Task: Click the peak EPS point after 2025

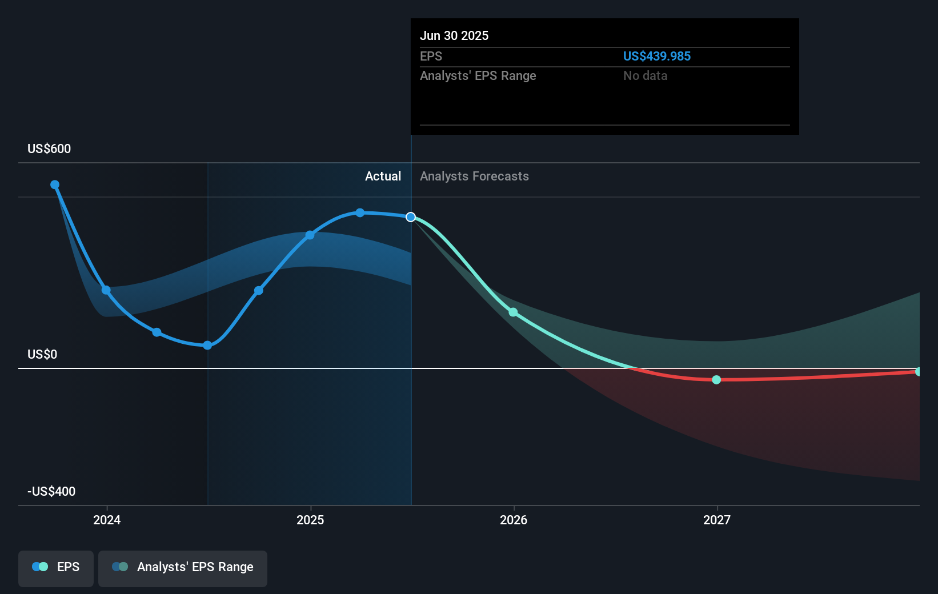Action: [x=360, y=212]
